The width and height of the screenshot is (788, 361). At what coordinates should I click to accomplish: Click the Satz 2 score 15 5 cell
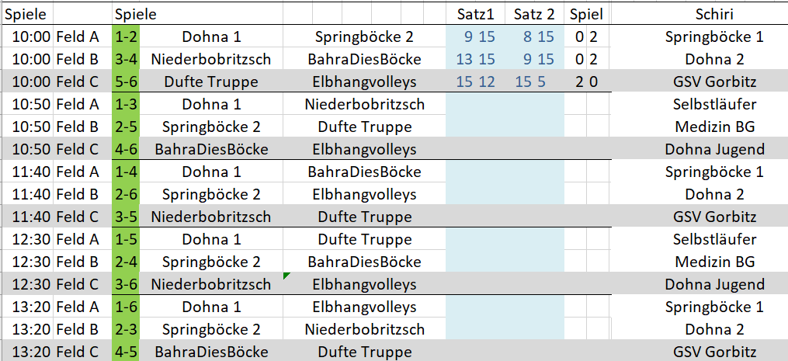pyautogui.click(x=534, y=82)
